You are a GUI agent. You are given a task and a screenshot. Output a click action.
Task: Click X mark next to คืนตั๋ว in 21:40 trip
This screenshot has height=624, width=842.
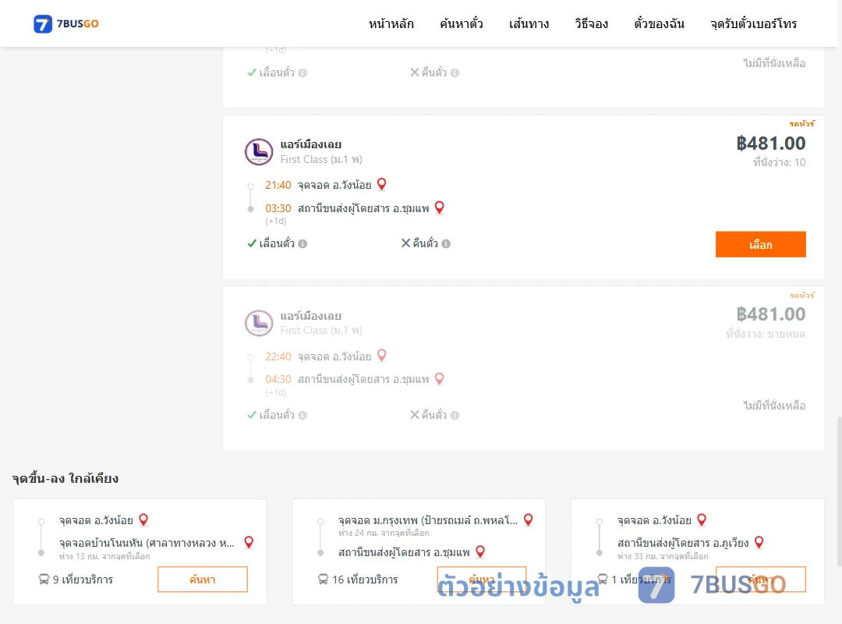click(x=406, y=243)
